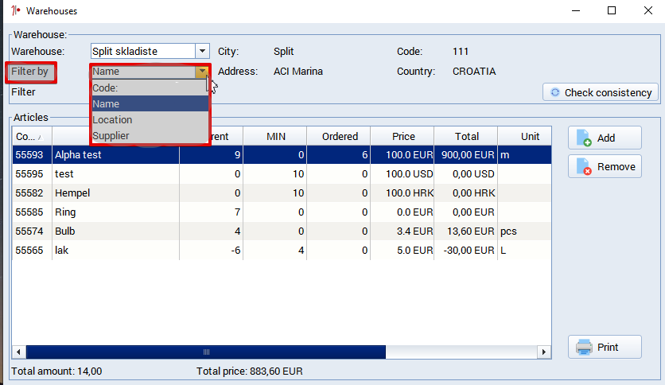Click the 3.4 EUR price cell

402,231
